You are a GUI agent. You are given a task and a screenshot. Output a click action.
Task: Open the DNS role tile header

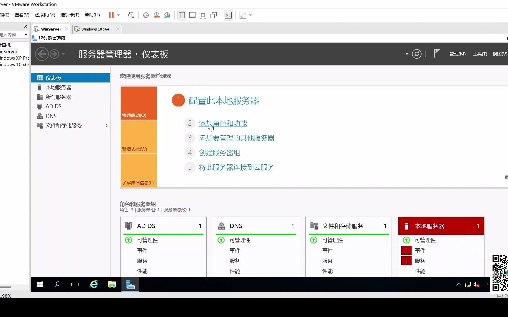256,226
